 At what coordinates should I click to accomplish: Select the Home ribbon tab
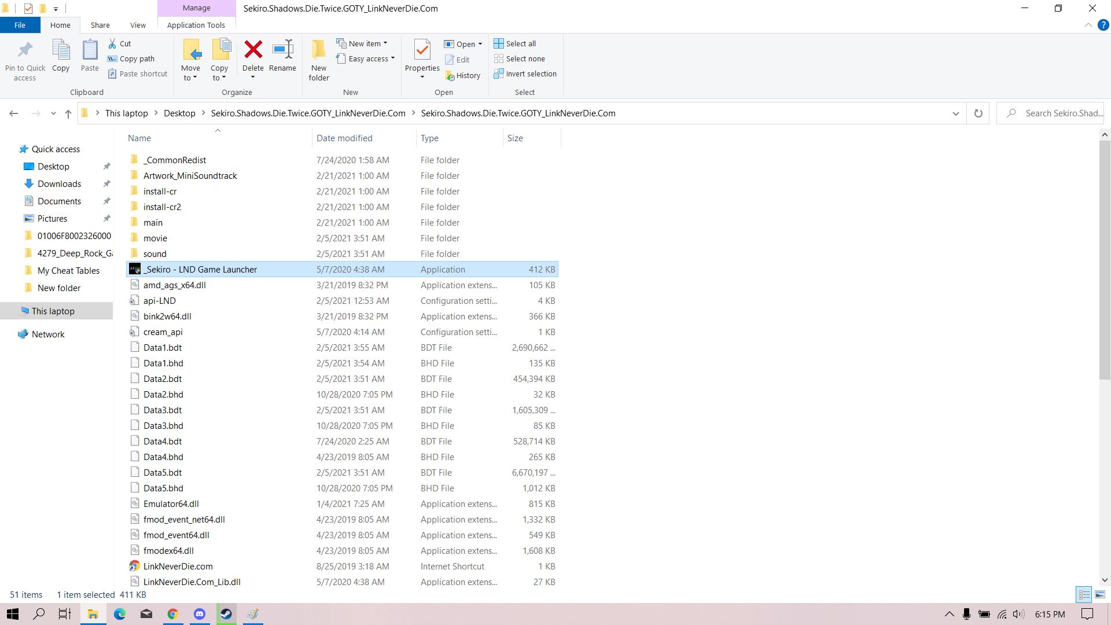click(x=60, y=25)
